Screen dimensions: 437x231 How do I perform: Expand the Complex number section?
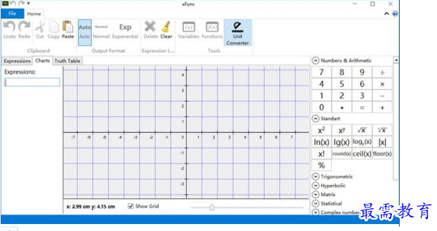pyautogui.click(x=315, y=212)
